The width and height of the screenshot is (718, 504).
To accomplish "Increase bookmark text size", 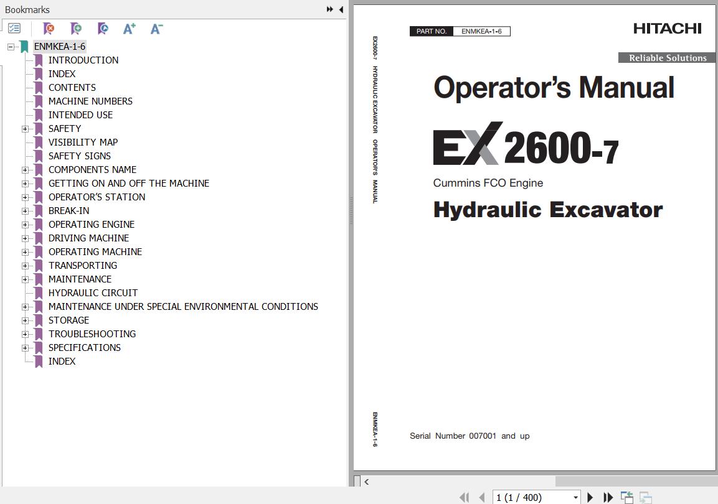I will [129, 29].
